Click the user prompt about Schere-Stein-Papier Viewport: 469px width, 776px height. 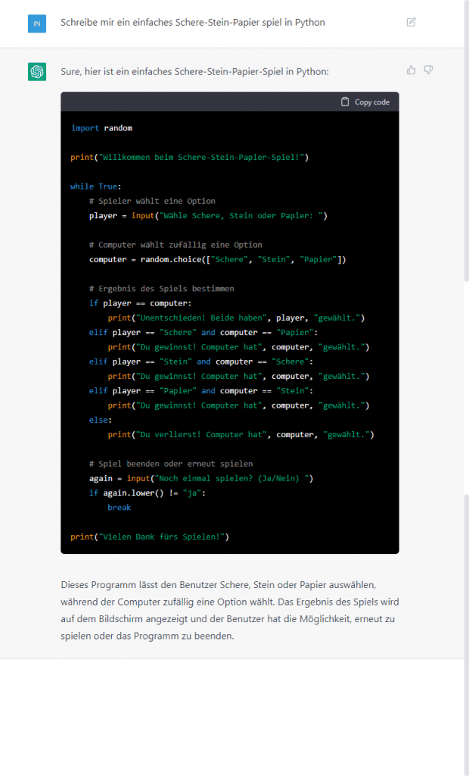click(x=192, y=23)
